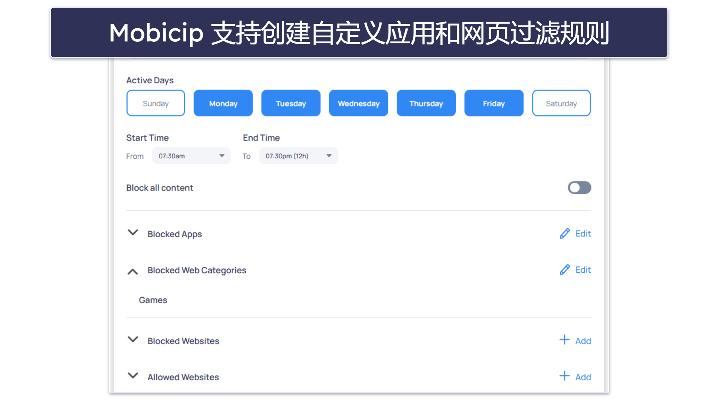718x403 pixels.
Task: Enable Saturday as an active day
Action: pyautogui.click(x=561, y=103)
